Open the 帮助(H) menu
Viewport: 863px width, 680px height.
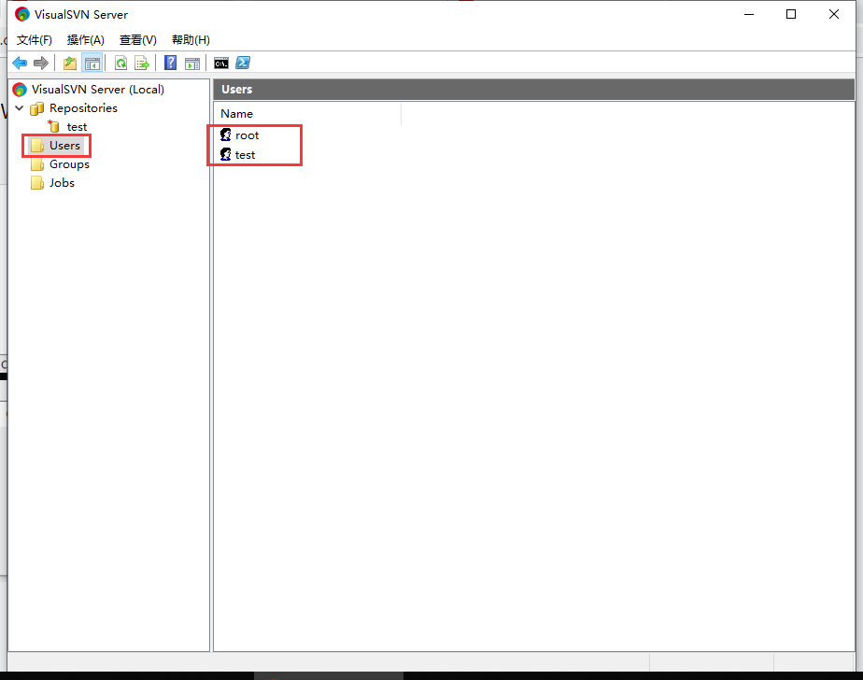point(191,39)
